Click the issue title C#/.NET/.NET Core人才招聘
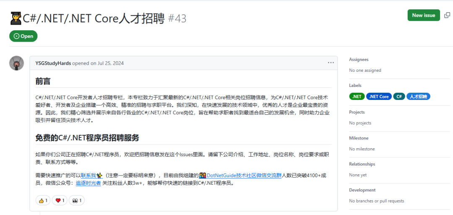This screenshot has height=215, width=453. [x=94, y=19]
